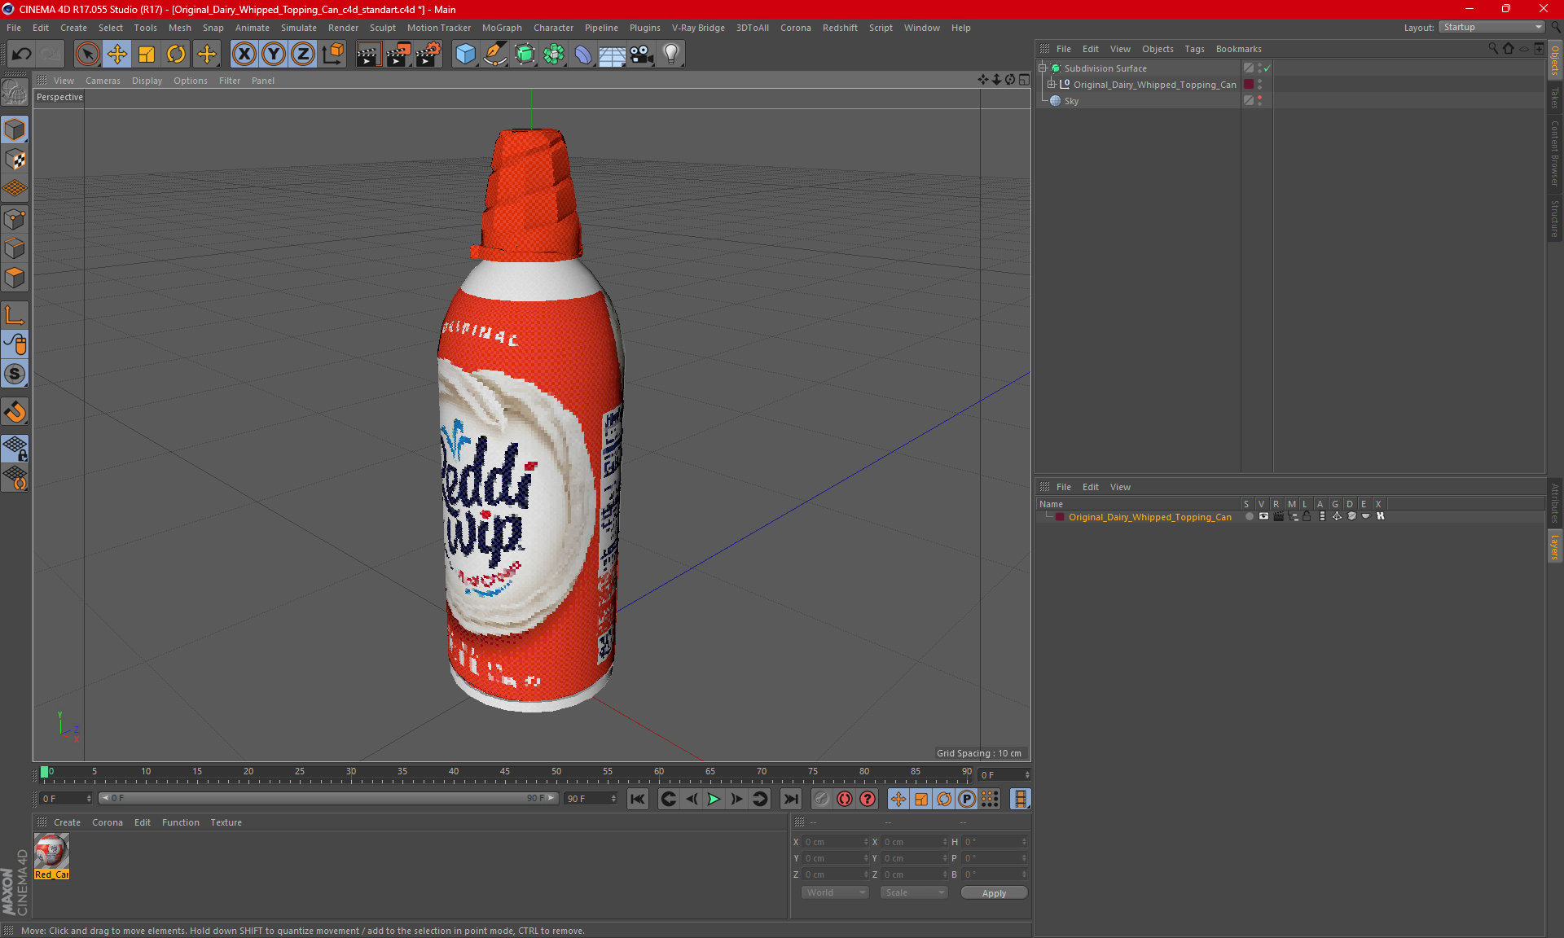This screenshot has width=1564, height=938.
Task: Add a Subdivision Surface generator icon
Action: pyautogui.click(x=525, y=55)
